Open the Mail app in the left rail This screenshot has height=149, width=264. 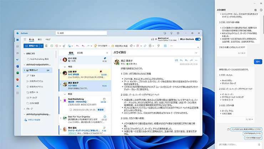(17, 40)
